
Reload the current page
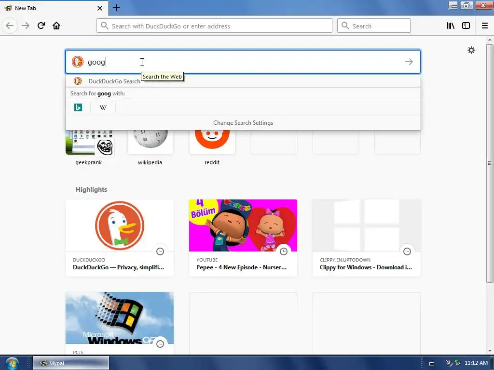pos(41,26)
